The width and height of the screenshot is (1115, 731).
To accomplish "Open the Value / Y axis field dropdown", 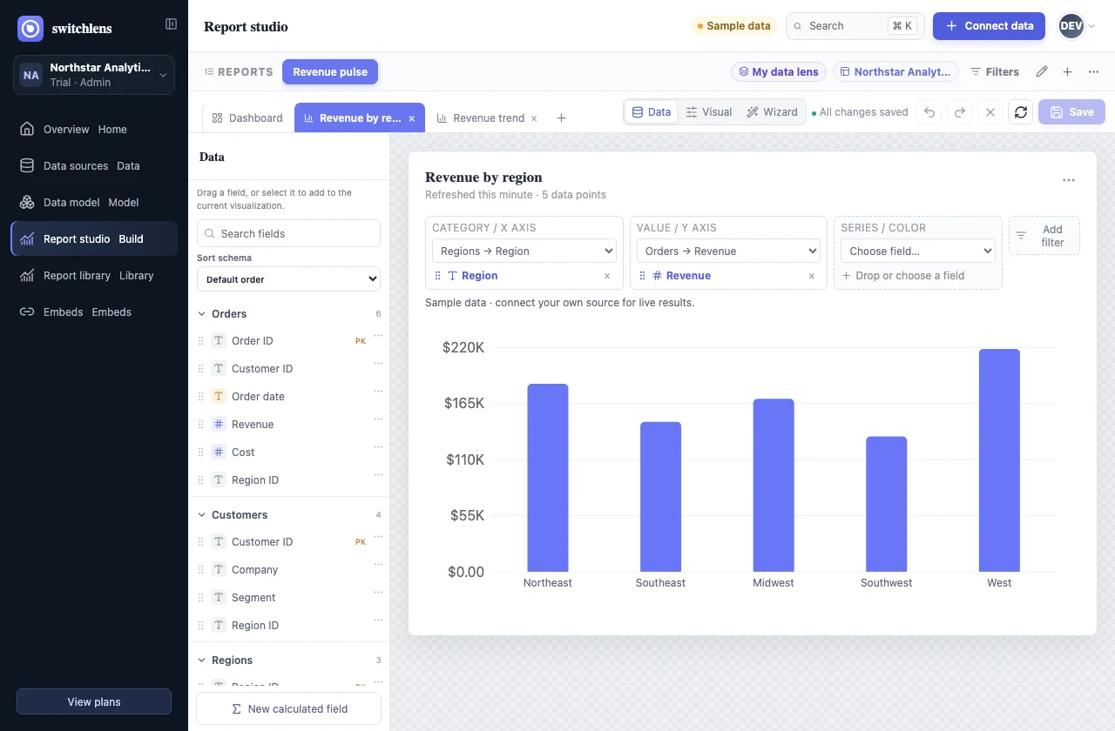I will point(728,251).
